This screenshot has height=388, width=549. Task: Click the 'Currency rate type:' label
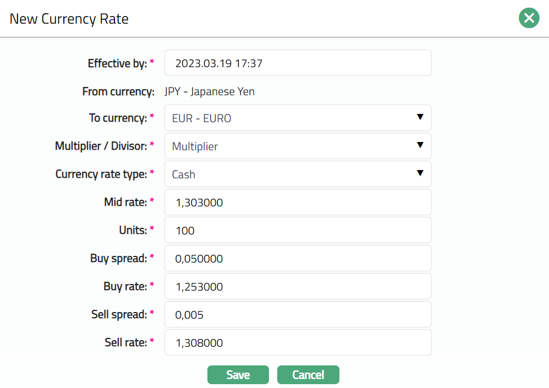pos(101,174)
